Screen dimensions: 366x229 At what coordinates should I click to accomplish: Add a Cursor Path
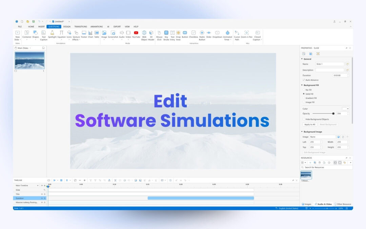click(237, 36)
